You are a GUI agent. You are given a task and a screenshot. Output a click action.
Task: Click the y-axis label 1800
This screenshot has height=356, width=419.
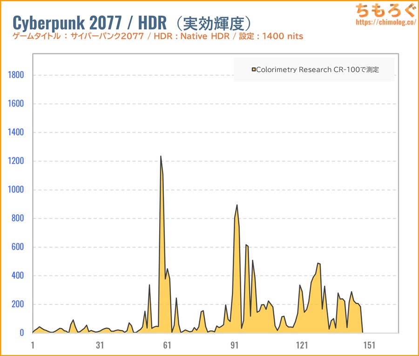pyautogui.click(x=16, y=75)
